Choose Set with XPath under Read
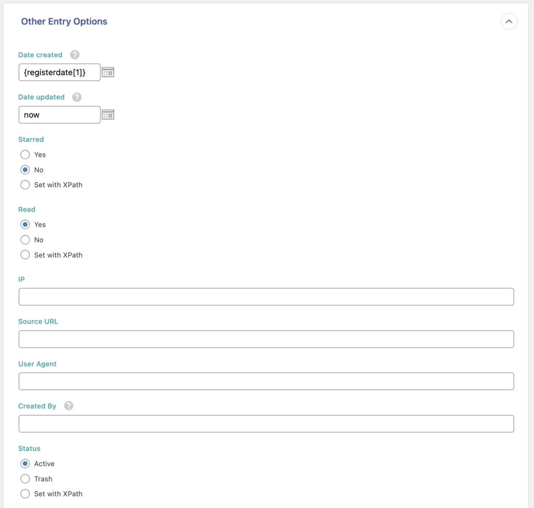 (25, 255)
